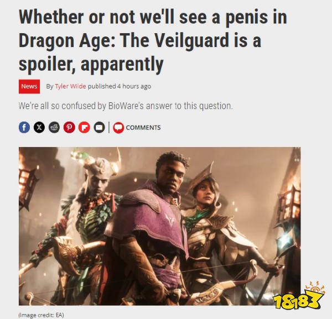Open author Tyler Wilde's profile link
The height and width of the screenshot is (319, 332).
click(70, 86)
